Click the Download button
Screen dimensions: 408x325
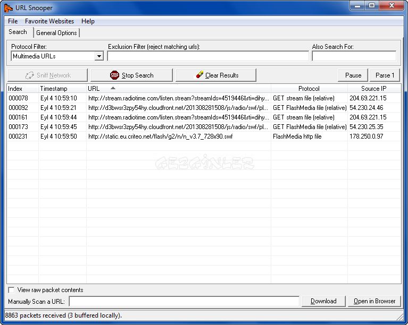pos(323,301)
